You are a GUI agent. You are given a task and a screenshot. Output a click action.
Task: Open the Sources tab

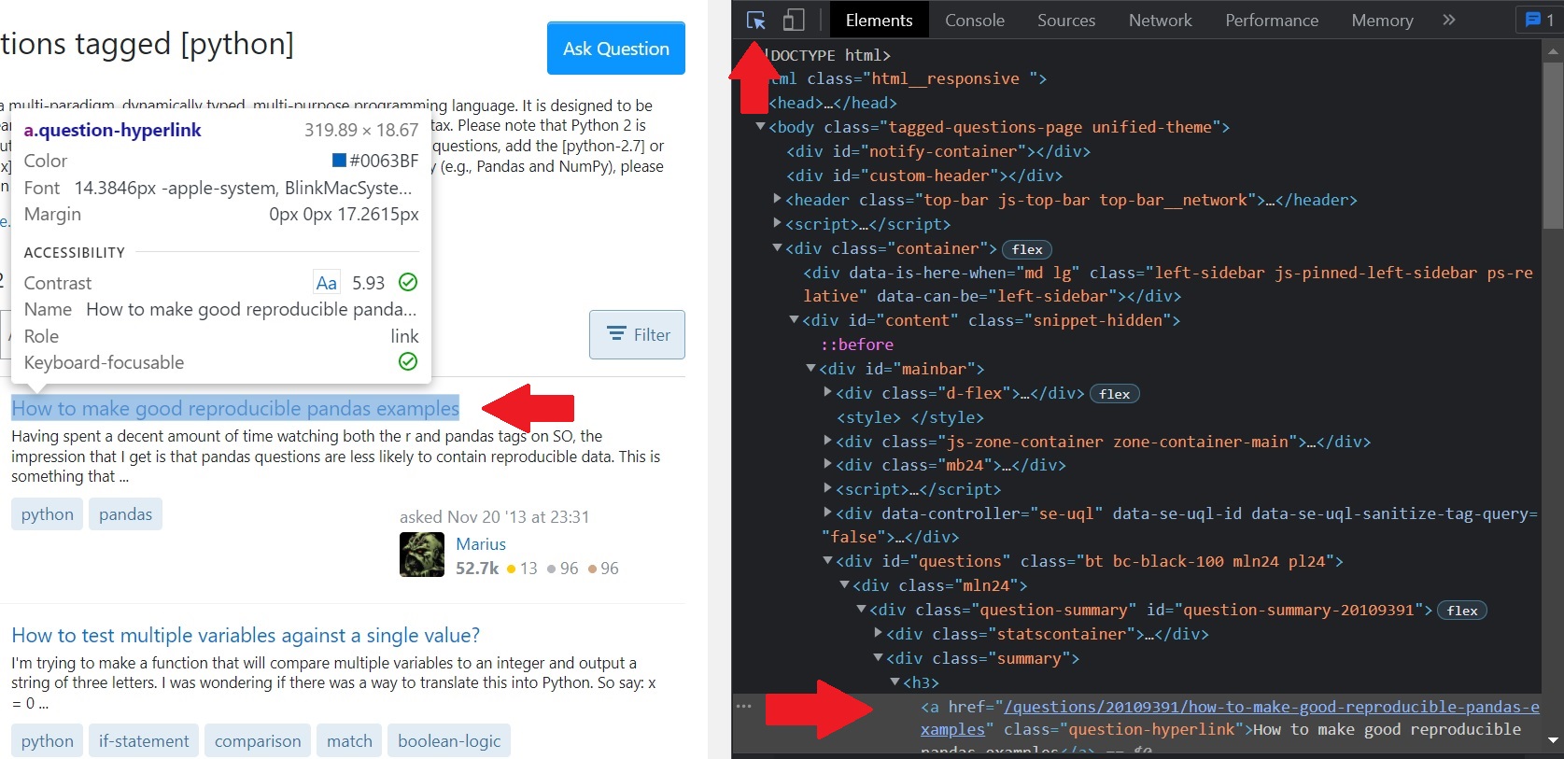pos(1065,20)
